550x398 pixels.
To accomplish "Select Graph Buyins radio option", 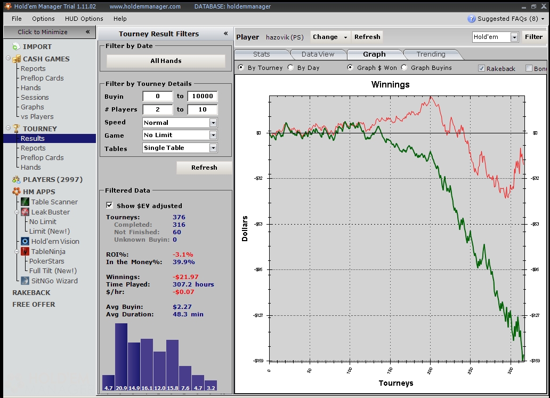I will (404, 68).
